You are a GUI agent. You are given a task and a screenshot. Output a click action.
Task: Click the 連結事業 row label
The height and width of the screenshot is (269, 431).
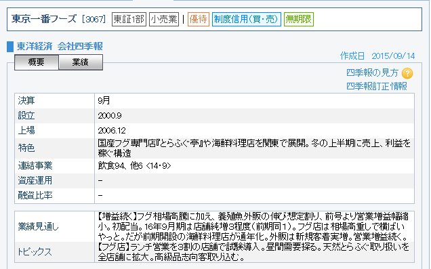click(35, 166)
